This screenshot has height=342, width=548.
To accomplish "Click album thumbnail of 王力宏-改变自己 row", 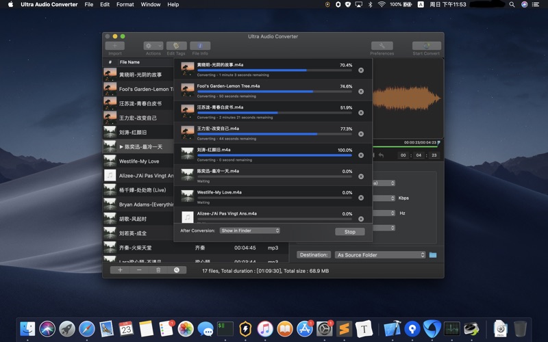I will click(x=110, y=118).
